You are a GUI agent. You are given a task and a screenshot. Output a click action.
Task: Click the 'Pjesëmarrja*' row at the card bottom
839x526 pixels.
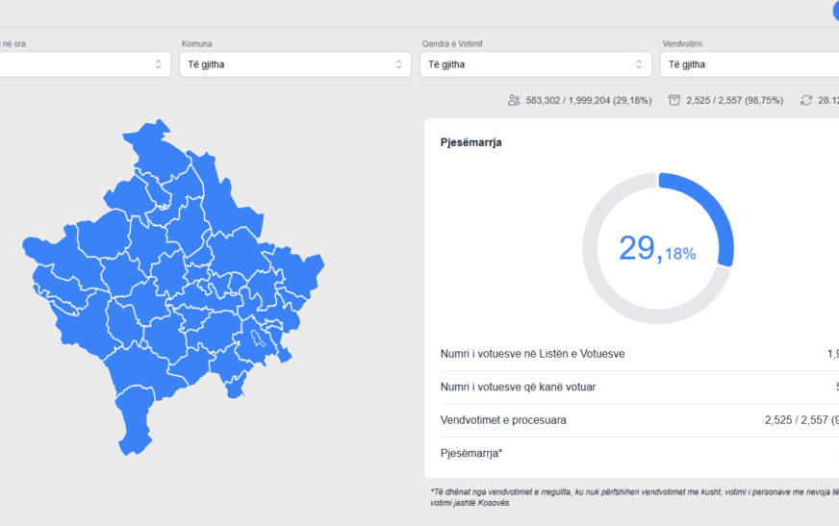click(471, 453)
